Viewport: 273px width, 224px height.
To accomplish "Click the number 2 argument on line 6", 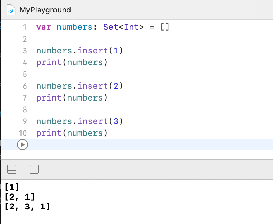I will pos(116,86).
